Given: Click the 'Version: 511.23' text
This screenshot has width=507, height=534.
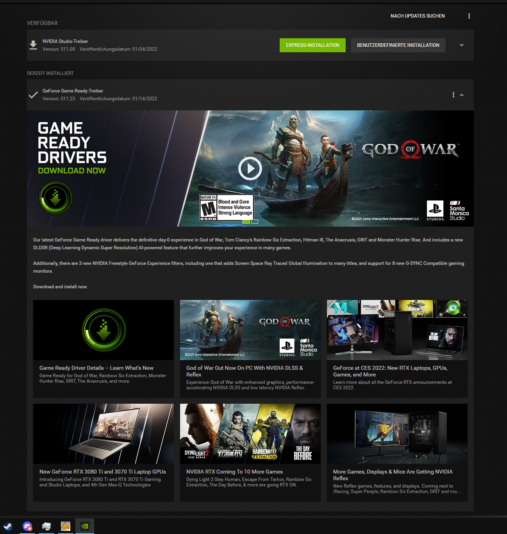Looking at the screenshot, I should (59, 99).
